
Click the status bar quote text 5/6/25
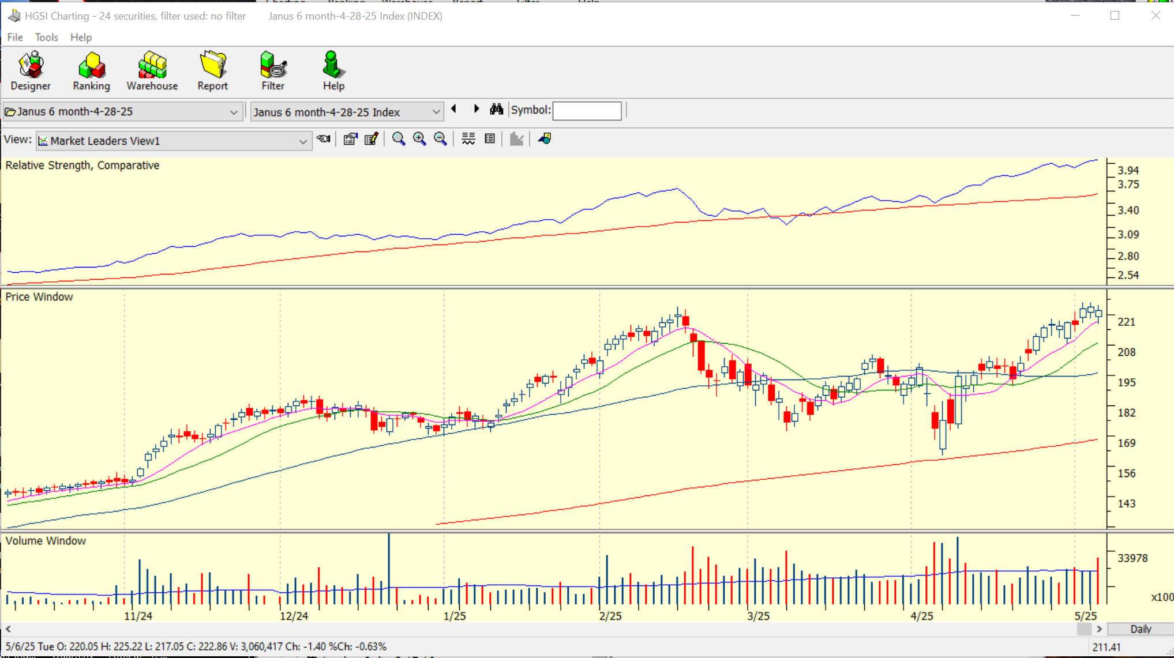tap(196, 646)
